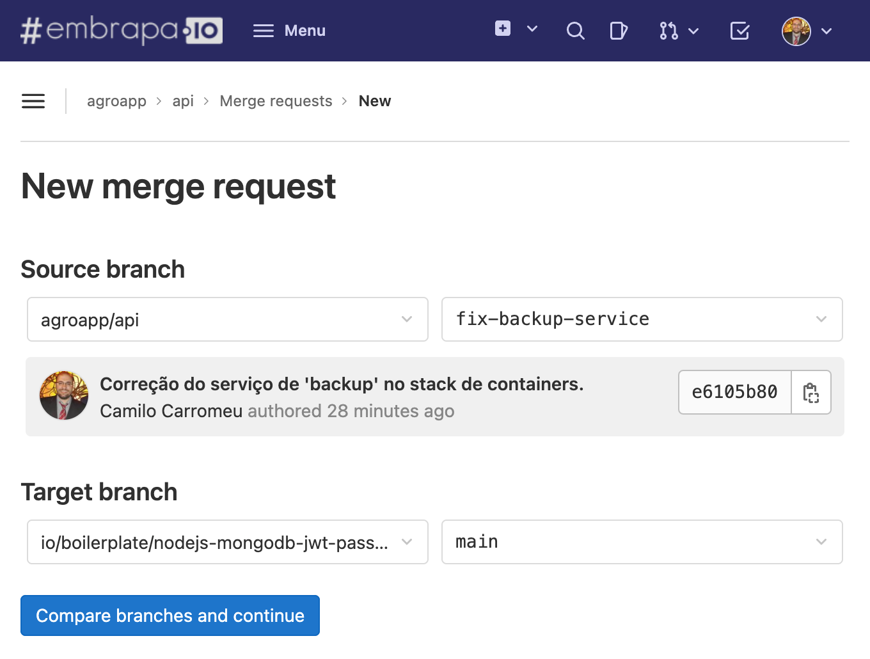
Task: Open the commit author's avatar thumbnail
Action: coord(64,395)
